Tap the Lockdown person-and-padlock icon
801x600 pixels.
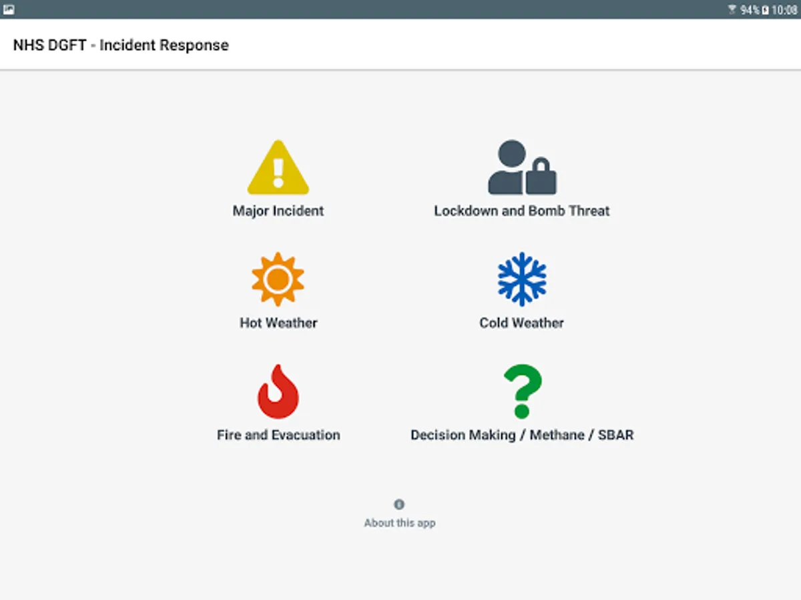coord(522,167)
